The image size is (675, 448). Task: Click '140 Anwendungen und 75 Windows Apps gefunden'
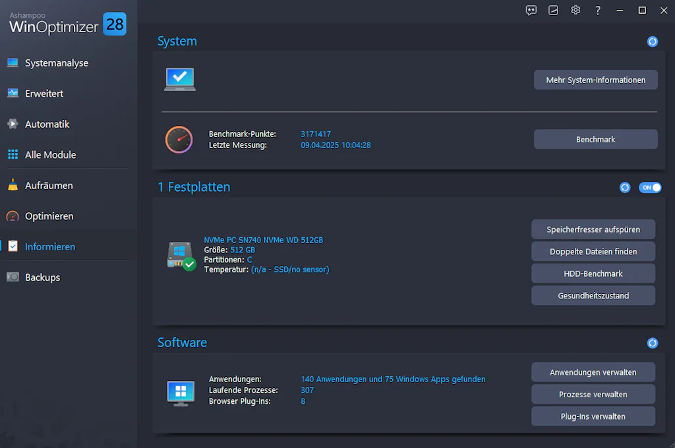(x=393, y=379)
